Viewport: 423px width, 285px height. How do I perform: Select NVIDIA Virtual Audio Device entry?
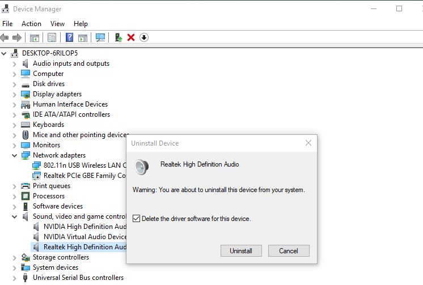click(85, 237)
